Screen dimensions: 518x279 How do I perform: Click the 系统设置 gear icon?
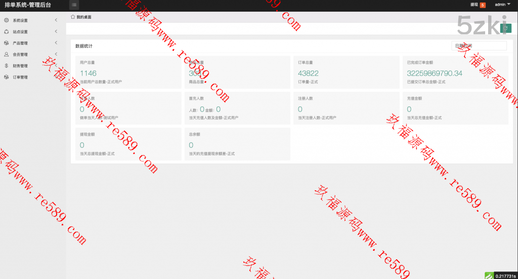click(6, 21)
